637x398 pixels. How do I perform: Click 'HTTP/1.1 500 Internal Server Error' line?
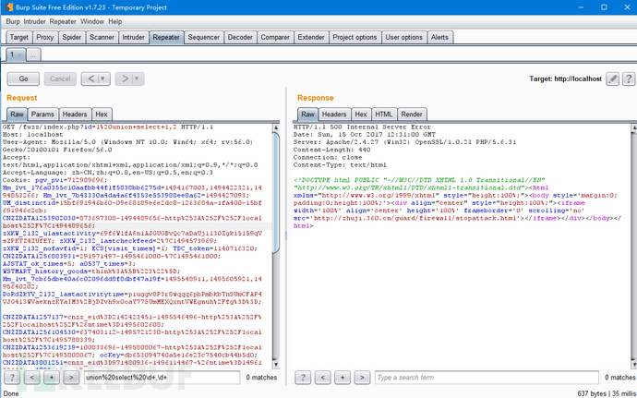(363, 127)
